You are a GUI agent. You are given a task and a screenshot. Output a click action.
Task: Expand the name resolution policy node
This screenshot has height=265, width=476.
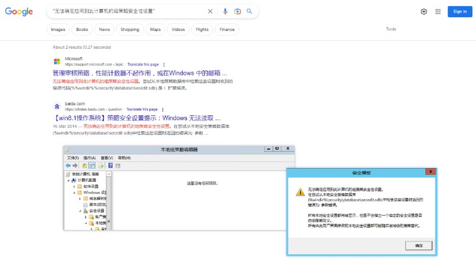[80, 198]
